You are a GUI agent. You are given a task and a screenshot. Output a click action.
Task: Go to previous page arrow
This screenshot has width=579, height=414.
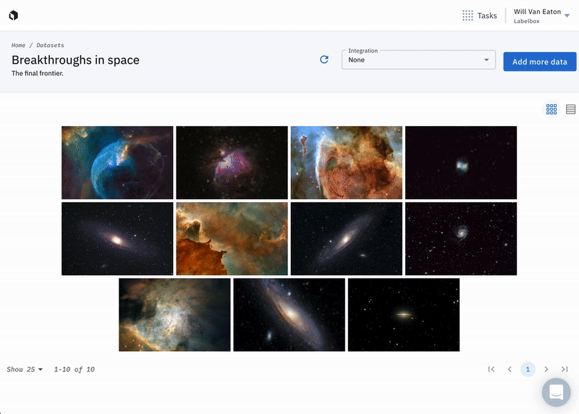click(510, 369)
